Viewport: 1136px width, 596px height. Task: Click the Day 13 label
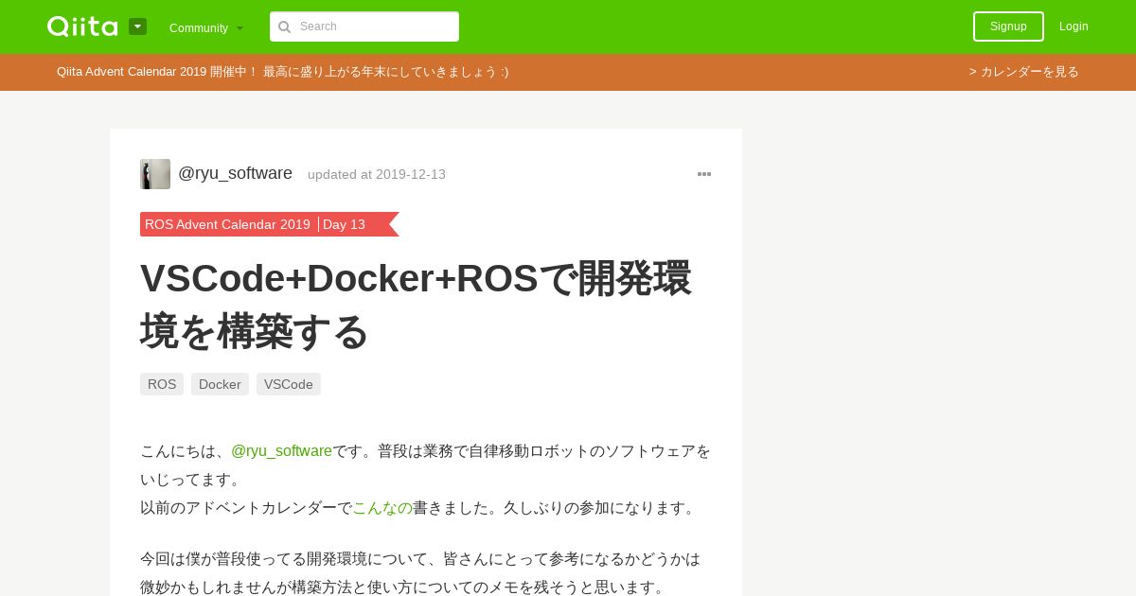pyautogui.click(x=344, y=224)
